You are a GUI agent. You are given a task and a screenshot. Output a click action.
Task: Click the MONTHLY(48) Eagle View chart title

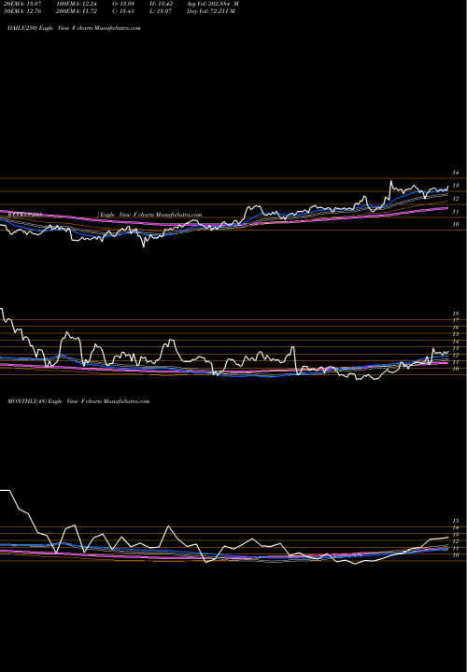pyautogui.click(x=78, y=401)
